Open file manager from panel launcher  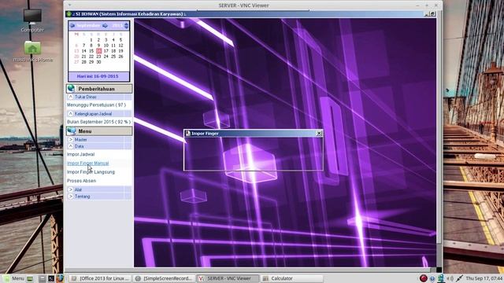(42, 278)
